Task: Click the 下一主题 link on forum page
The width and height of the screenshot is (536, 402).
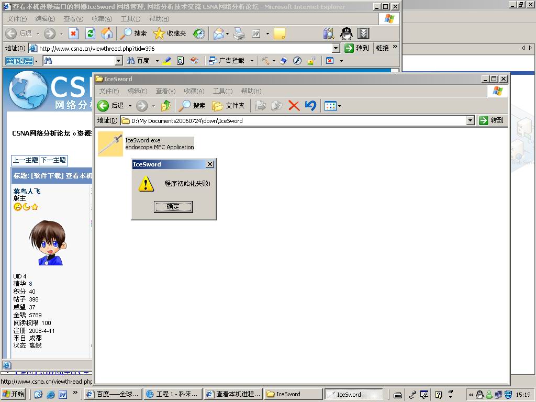Action: point(53,160)
